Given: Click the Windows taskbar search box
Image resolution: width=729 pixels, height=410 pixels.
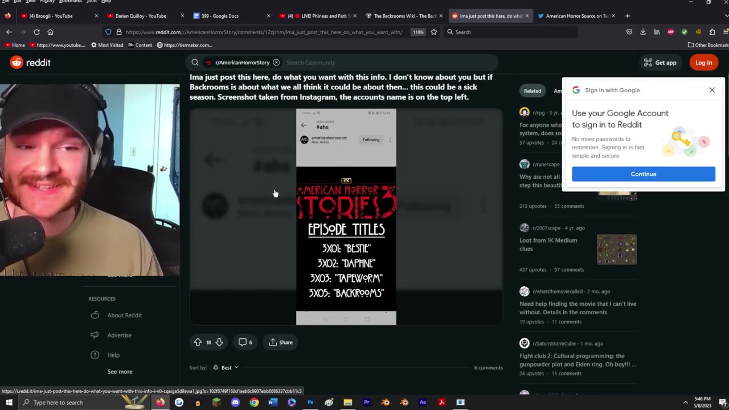Looking at the screenshot, I should [83, 403].
